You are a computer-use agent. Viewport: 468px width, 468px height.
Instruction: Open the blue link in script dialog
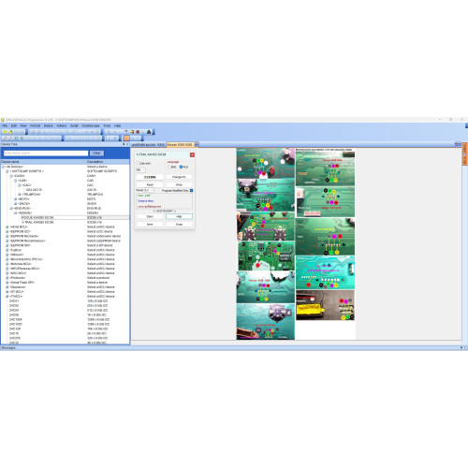pyautogui.click(x=145, y=201)
